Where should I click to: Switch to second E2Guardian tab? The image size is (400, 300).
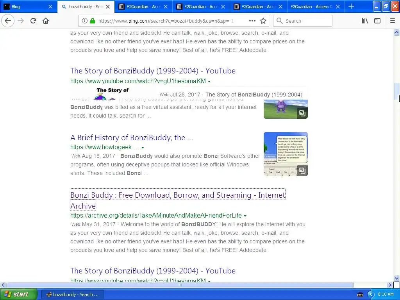pos(201,7)
